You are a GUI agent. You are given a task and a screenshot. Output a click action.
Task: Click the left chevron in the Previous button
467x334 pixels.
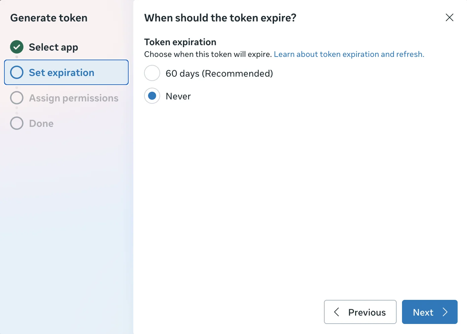coord(337,312)
